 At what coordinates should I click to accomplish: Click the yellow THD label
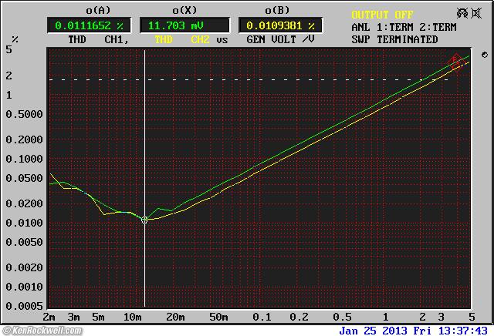pos(164,39)
